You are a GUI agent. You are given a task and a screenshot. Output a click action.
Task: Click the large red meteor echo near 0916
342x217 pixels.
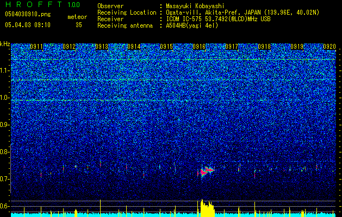[x=206, y=171]
